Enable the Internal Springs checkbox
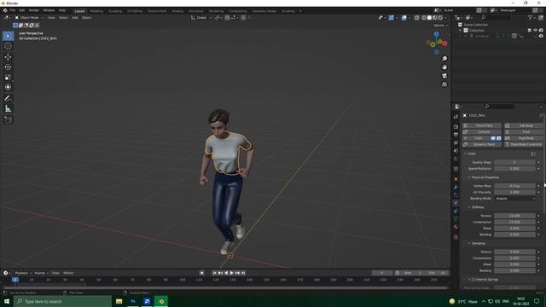This screenshot has width=546, height=307. pos(473,280)
